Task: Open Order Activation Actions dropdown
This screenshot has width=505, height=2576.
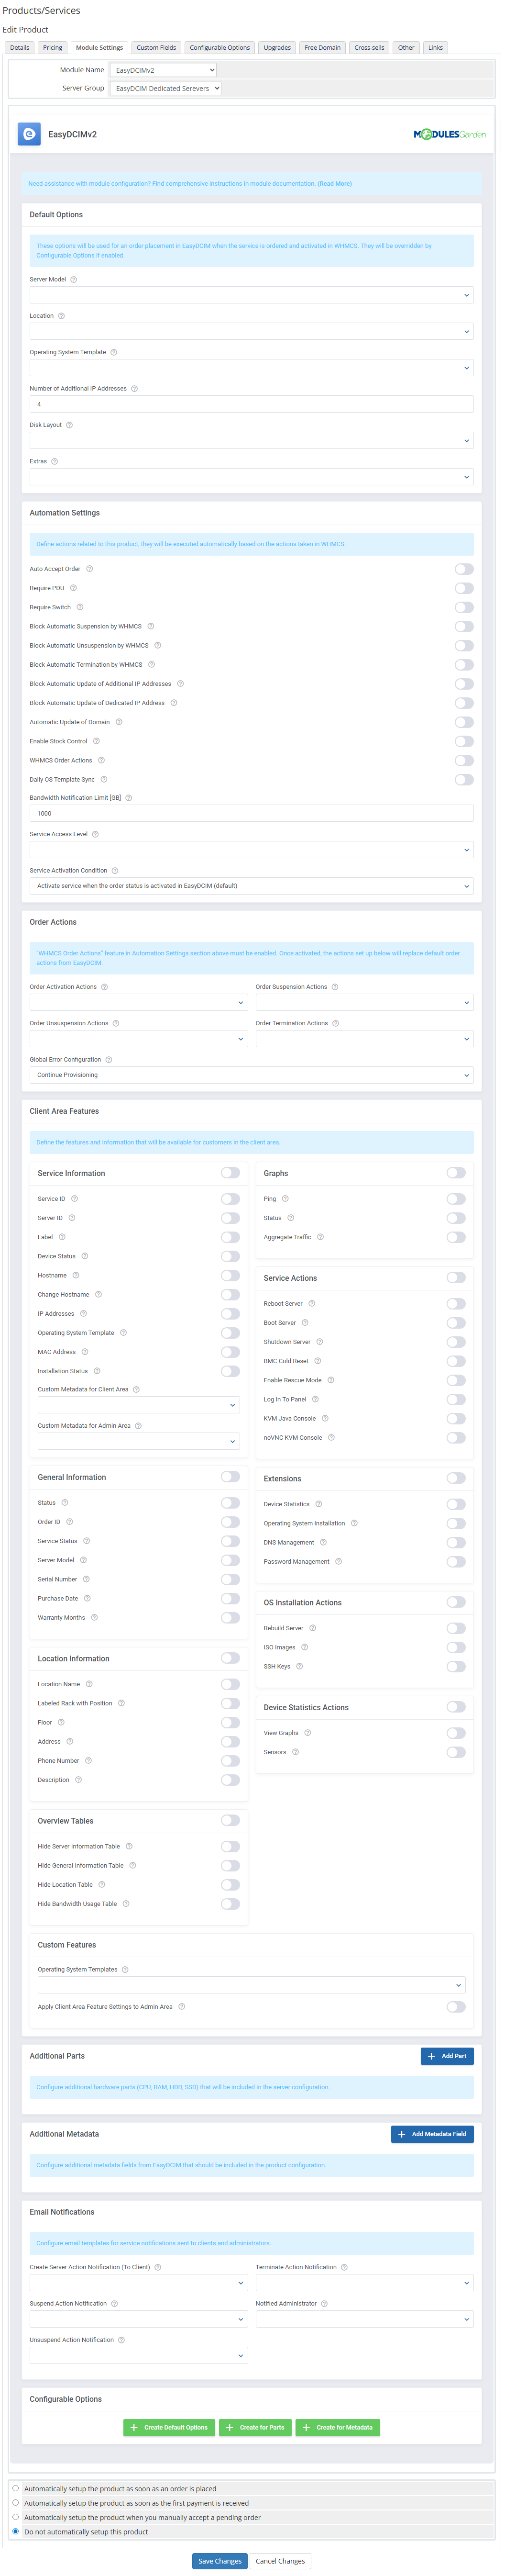Action: pyautogui.click(x=138, y=1002)
